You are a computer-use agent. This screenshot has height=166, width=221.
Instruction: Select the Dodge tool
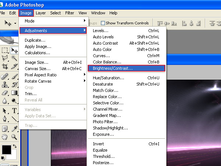pyautogui.click(x=14, y=101)
